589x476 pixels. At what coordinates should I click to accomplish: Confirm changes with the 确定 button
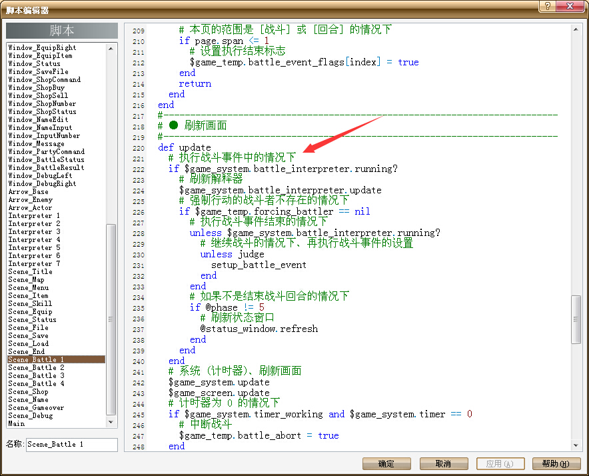click(386, 463)
